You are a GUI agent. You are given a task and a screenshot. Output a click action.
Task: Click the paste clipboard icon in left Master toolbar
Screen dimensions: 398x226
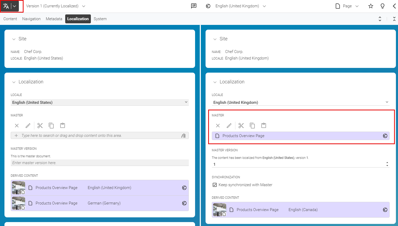(63, 126)
